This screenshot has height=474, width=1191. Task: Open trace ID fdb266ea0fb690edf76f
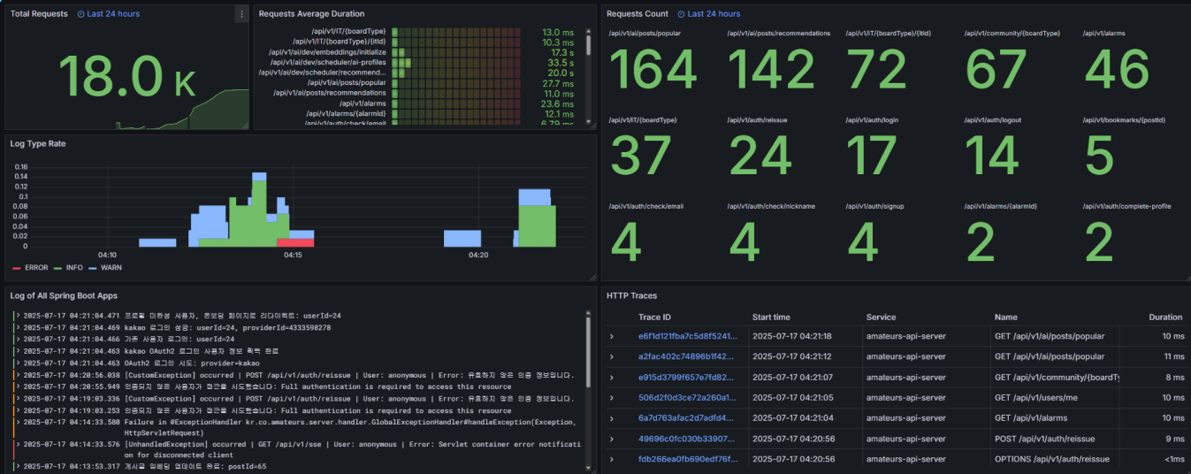tap(687, 459)
